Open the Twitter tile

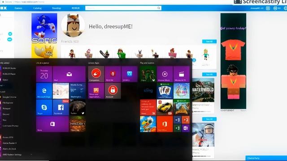coord(78,107)
